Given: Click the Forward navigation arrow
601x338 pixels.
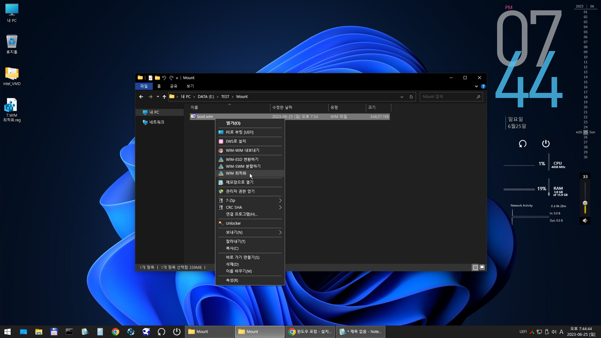Looking at the screenshot, I should 151,97.
